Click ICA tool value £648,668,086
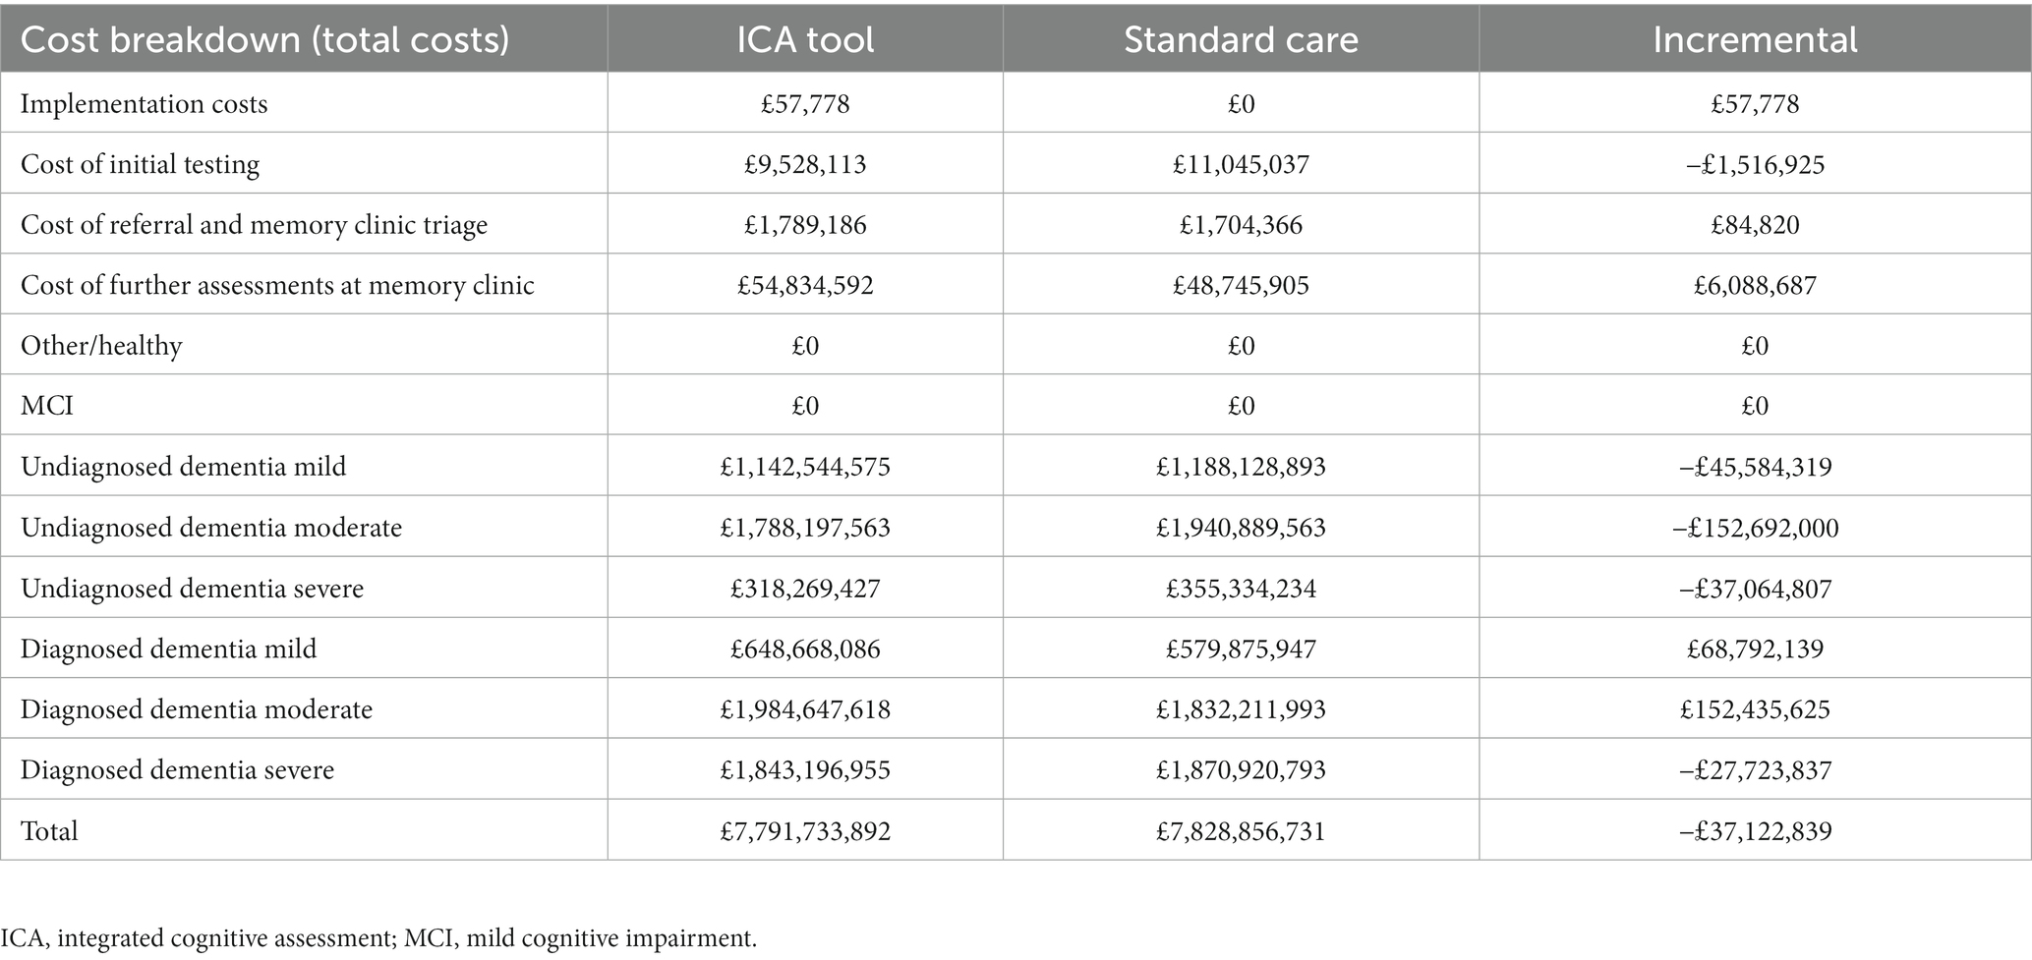 (805, 649)
